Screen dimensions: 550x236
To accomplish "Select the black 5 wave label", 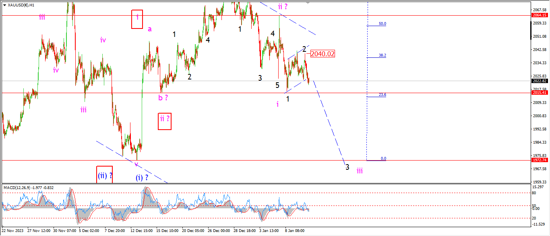I will 277,85.
